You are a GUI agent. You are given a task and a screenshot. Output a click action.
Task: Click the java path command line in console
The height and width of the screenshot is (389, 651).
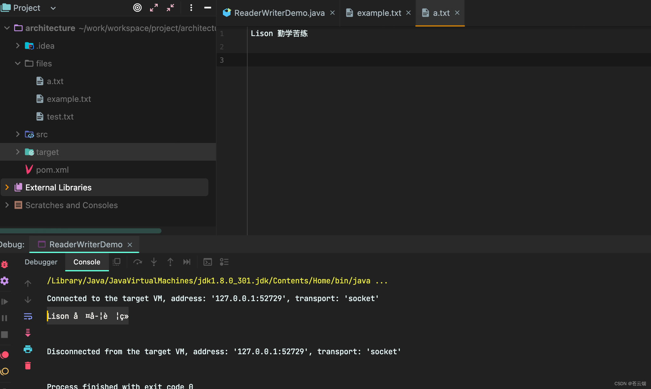point(217,281)
